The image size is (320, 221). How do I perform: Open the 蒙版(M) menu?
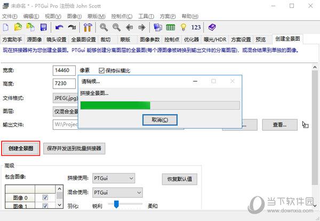click(x=97, y=17)
